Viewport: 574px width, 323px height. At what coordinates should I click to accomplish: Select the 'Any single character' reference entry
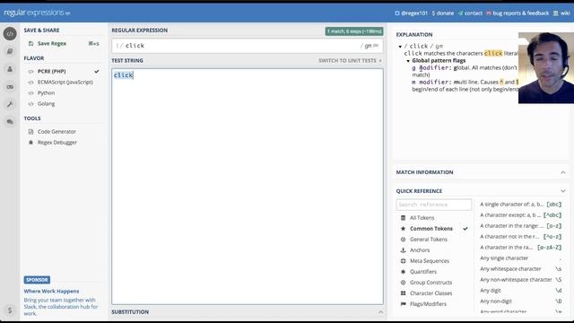[520, 258]
